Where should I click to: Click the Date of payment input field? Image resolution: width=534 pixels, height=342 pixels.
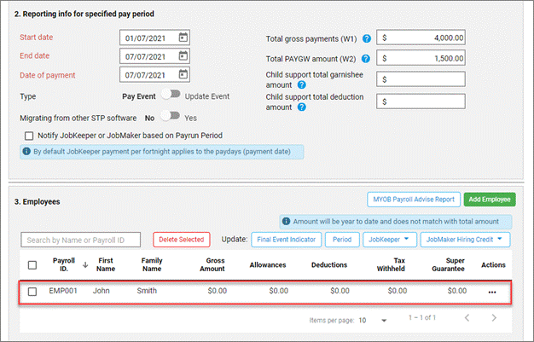(154, 74)
